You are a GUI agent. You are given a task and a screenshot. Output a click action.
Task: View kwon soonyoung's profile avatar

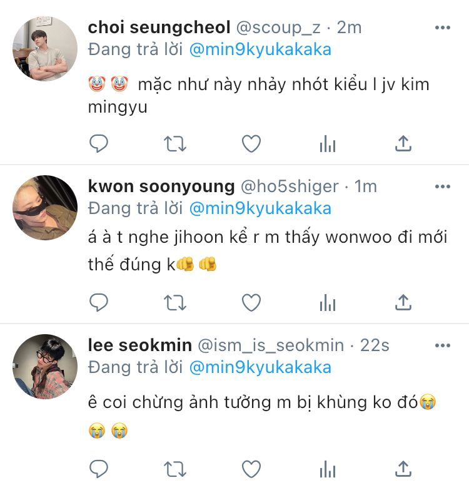[x=45, y=208]
